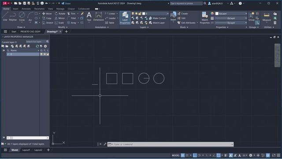Click the keyword search box

(x=186, y=3)
